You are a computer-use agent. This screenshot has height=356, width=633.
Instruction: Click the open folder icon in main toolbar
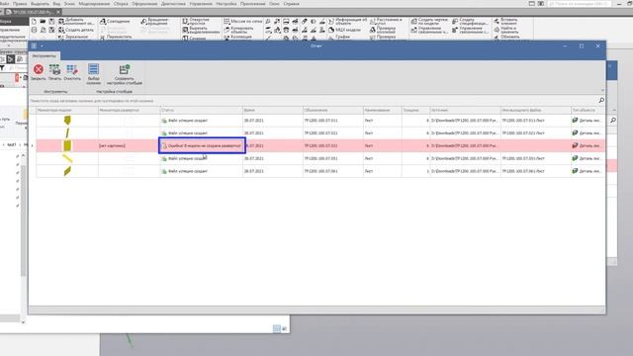tap(43, 22)
